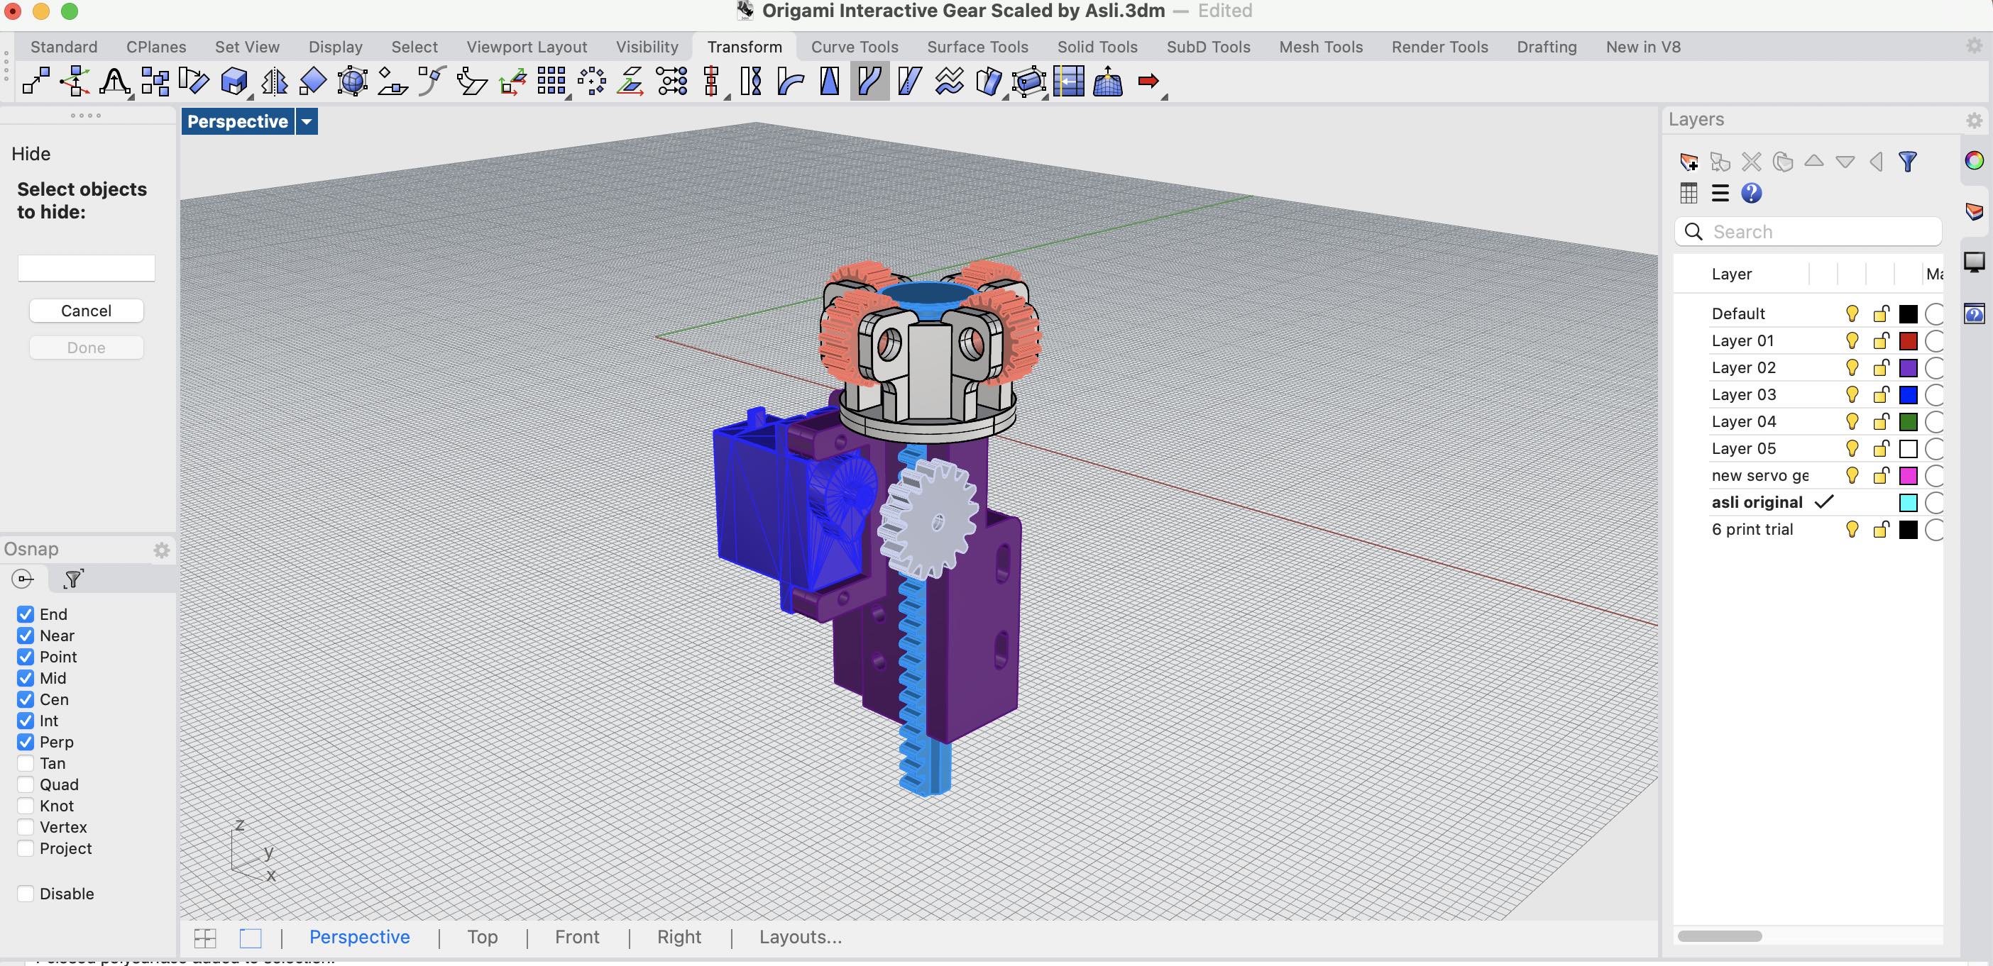Image resolution: width=1993 pixels, height=966 pixels.
Task: Select the 6 print trial layer
Action: point(1752,530)
